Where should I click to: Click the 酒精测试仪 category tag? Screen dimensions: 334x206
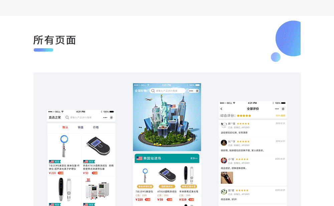(x=167, y=186)
